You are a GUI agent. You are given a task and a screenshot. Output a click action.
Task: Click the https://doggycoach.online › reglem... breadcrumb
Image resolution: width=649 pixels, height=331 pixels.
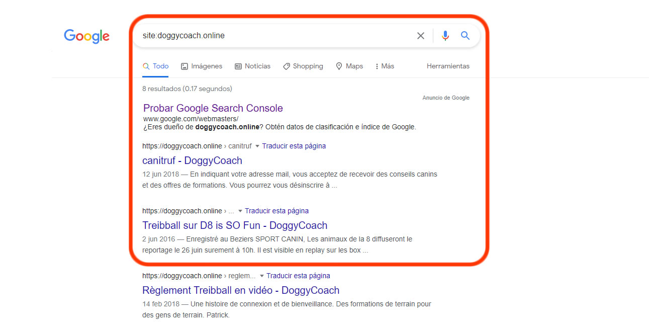pos(199,276)
